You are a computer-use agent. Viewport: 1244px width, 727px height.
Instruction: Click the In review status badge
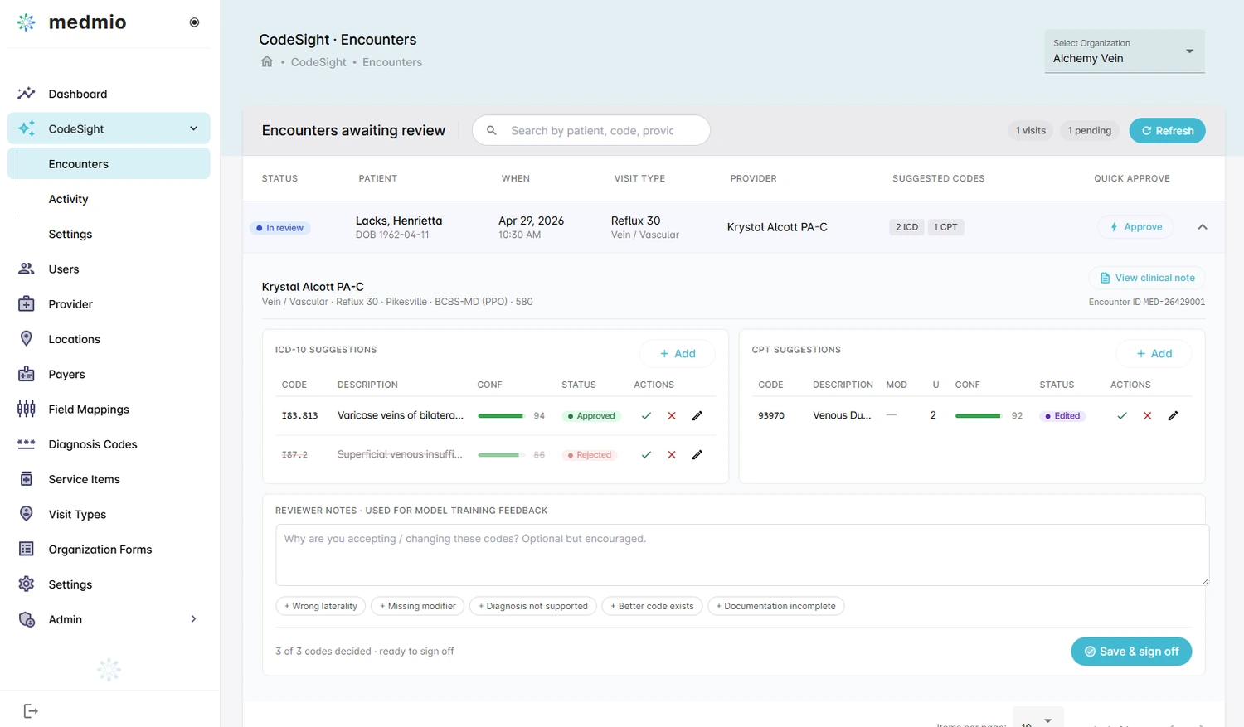(280, 228)
